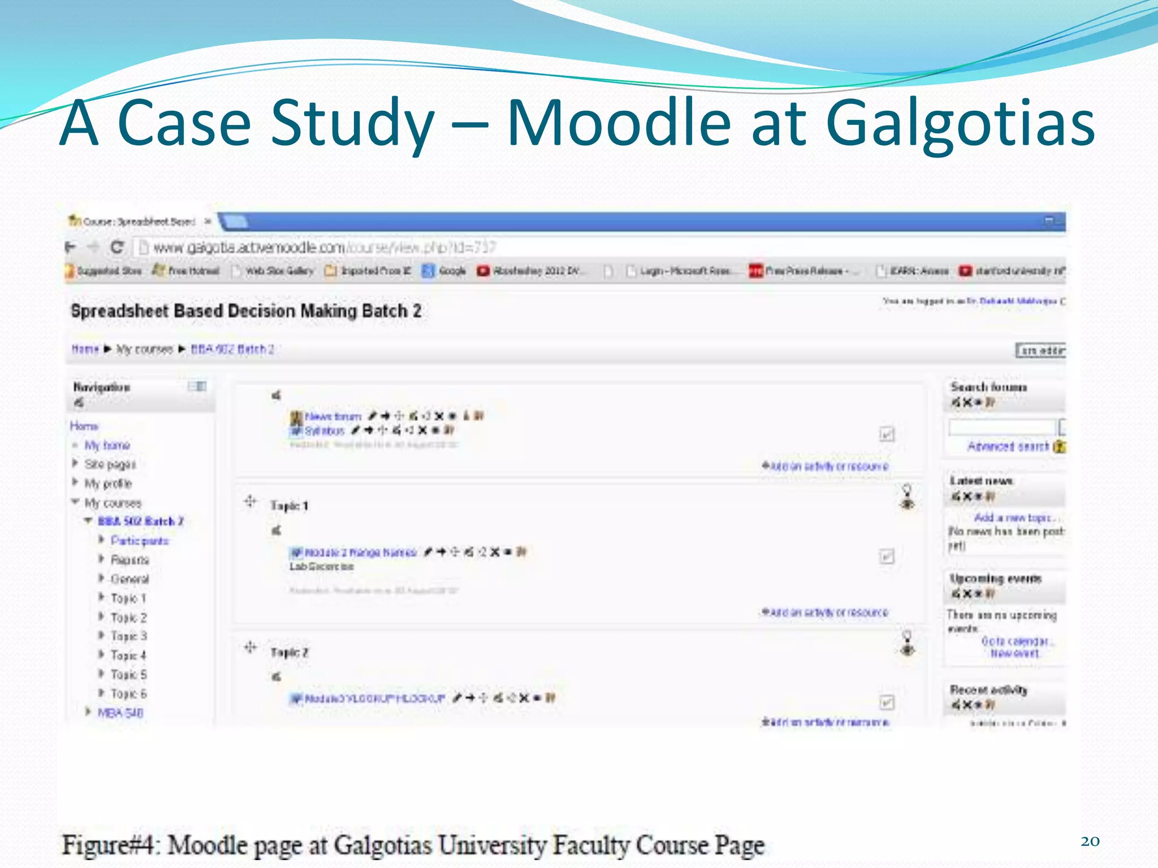Click the pencil icon for Module3 VLOOKUP HLOOKUP

coord(457,698)
